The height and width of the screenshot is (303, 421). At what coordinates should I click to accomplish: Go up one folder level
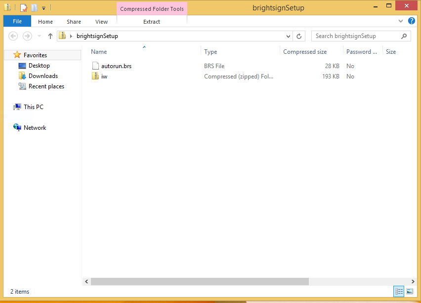[x=50, y=36]
